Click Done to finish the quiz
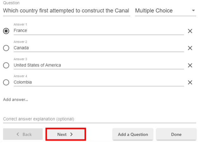198x143 pixels. click(x=176, y=134)
